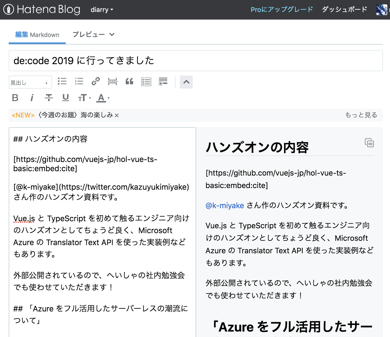
Task: Click the post title input field
Action: (196, 61)
